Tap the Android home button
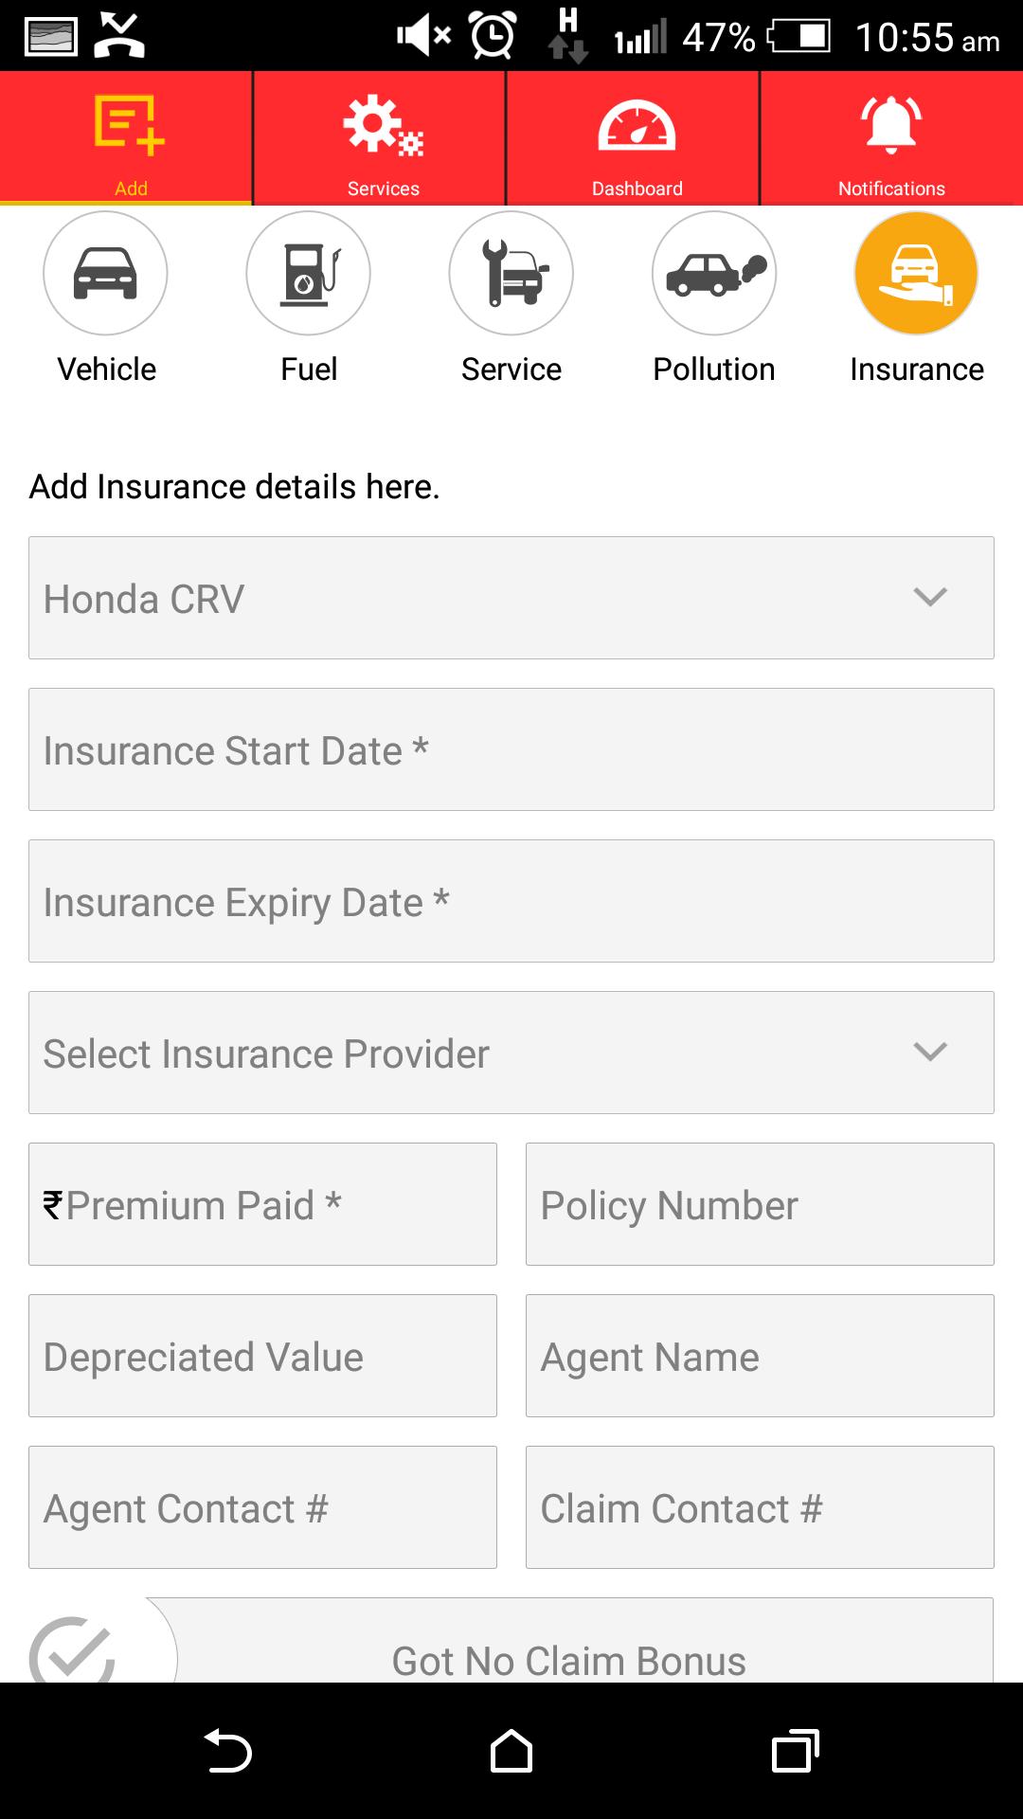This screenshot has height=1819, width=1023. pos(511,1751)
